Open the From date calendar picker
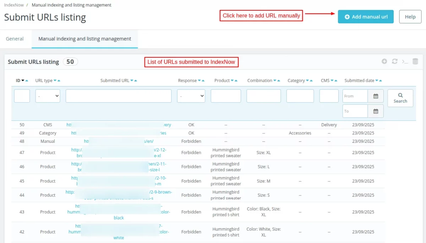The height and width of the screenshot is (243, 426). 376,96
